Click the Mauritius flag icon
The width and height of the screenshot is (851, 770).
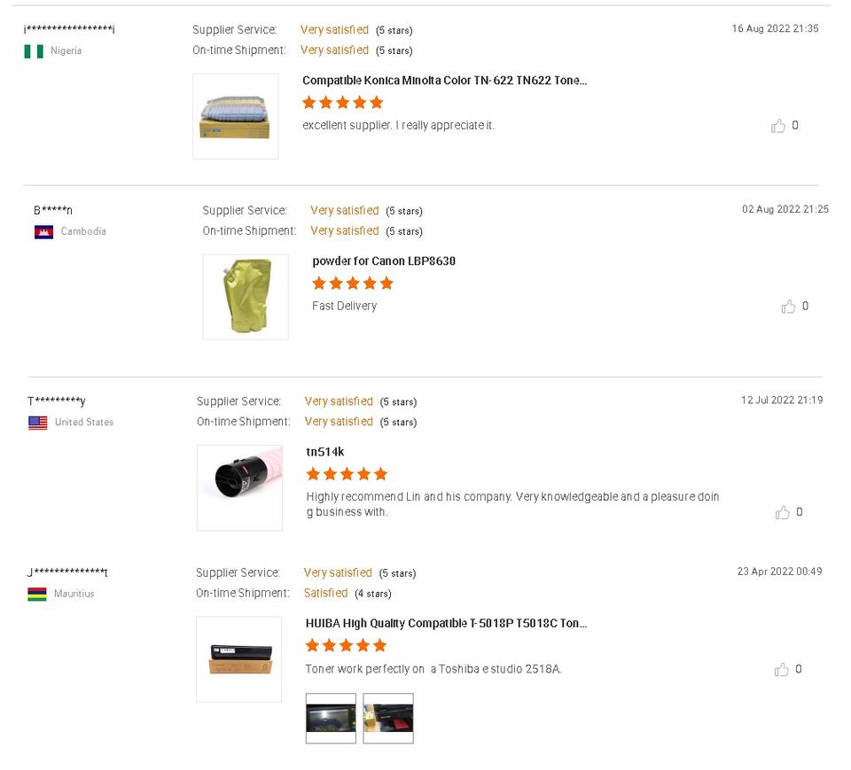click(x=37, y=594)
